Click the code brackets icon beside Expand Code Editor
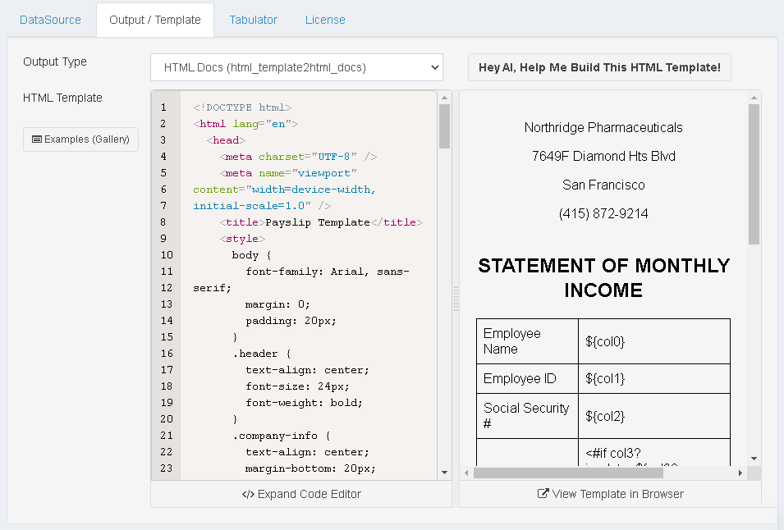 [247, 494]
